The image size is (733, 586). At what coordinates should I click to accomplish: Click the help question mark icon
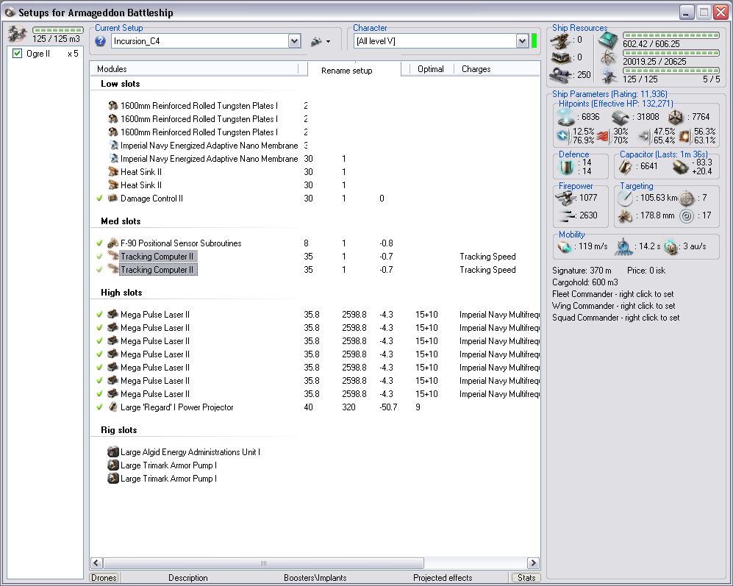coord(100,41)
